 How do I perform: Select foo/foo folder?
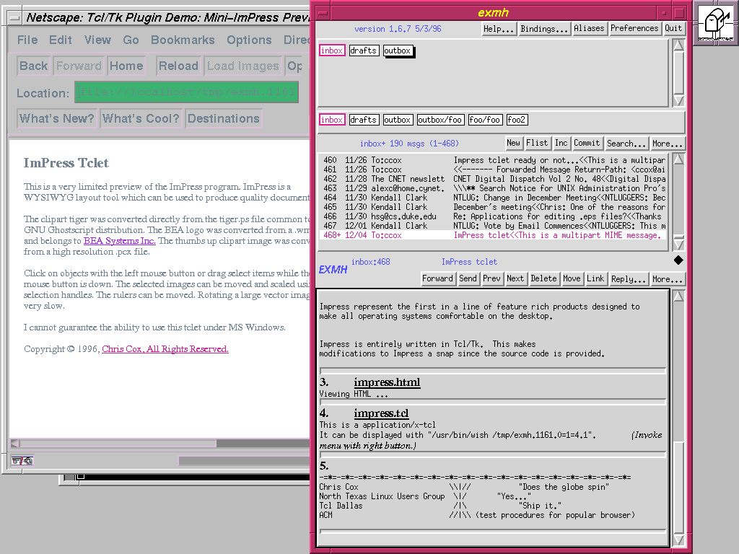point(485,120)
